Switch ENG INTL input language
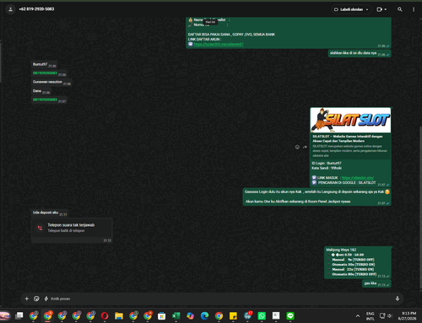Image resolution: width=422 pixels, height=323 pixels. [371, 316]
